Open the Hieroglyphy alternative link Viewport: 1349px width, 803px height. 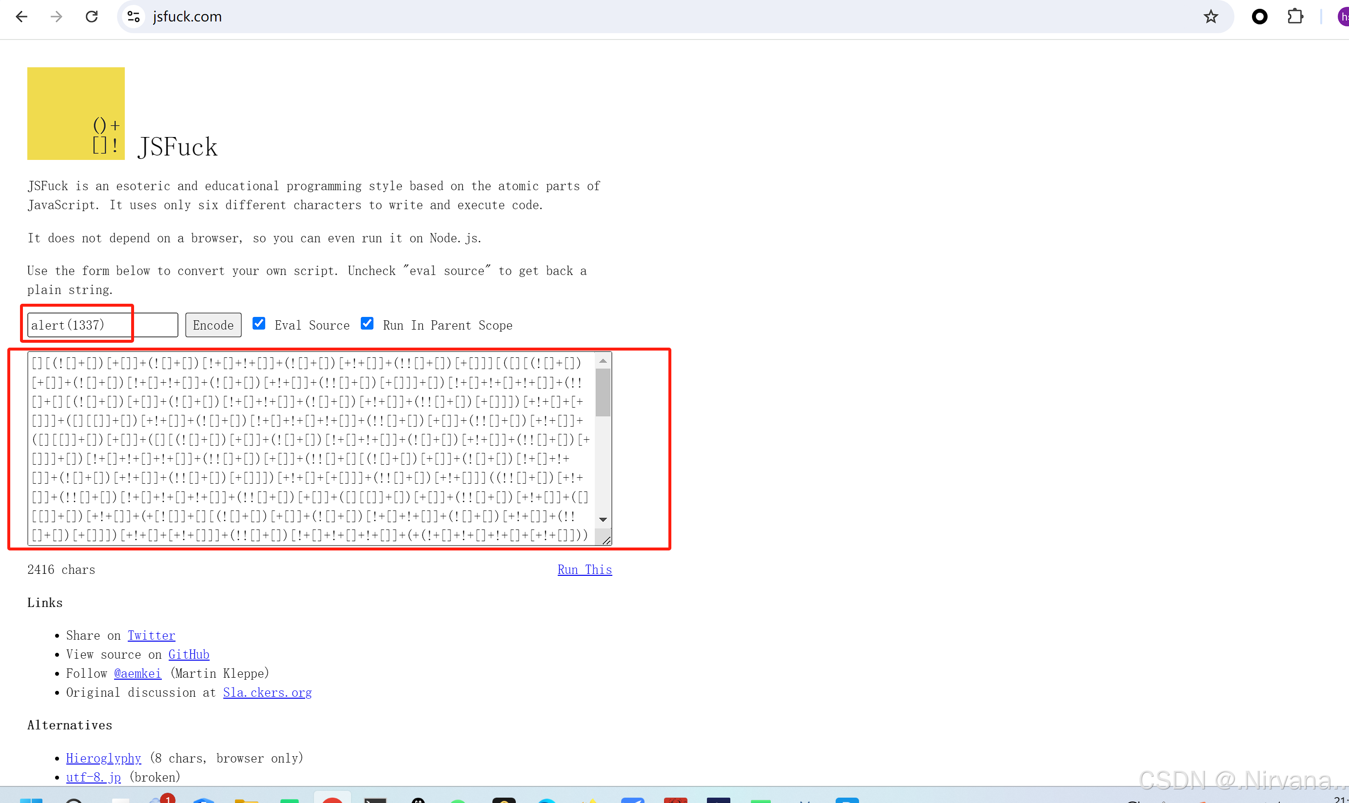point(103,758)
